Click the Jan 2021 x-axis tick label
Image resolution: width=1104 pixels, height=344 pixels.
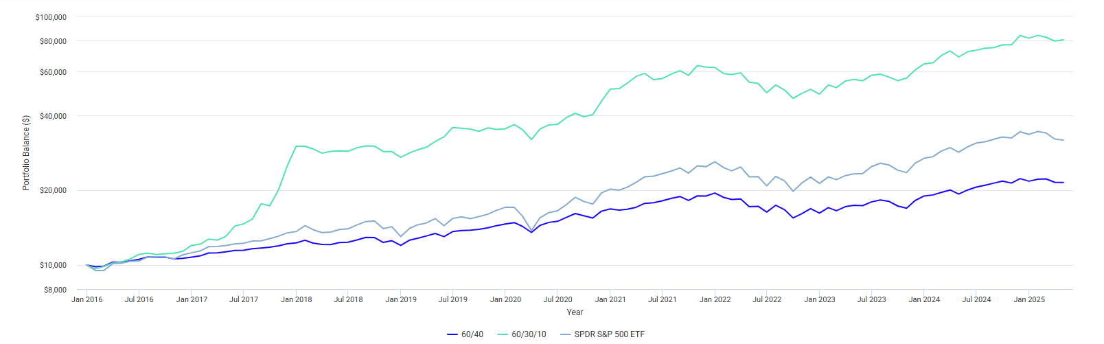click(x=610, y=299)
